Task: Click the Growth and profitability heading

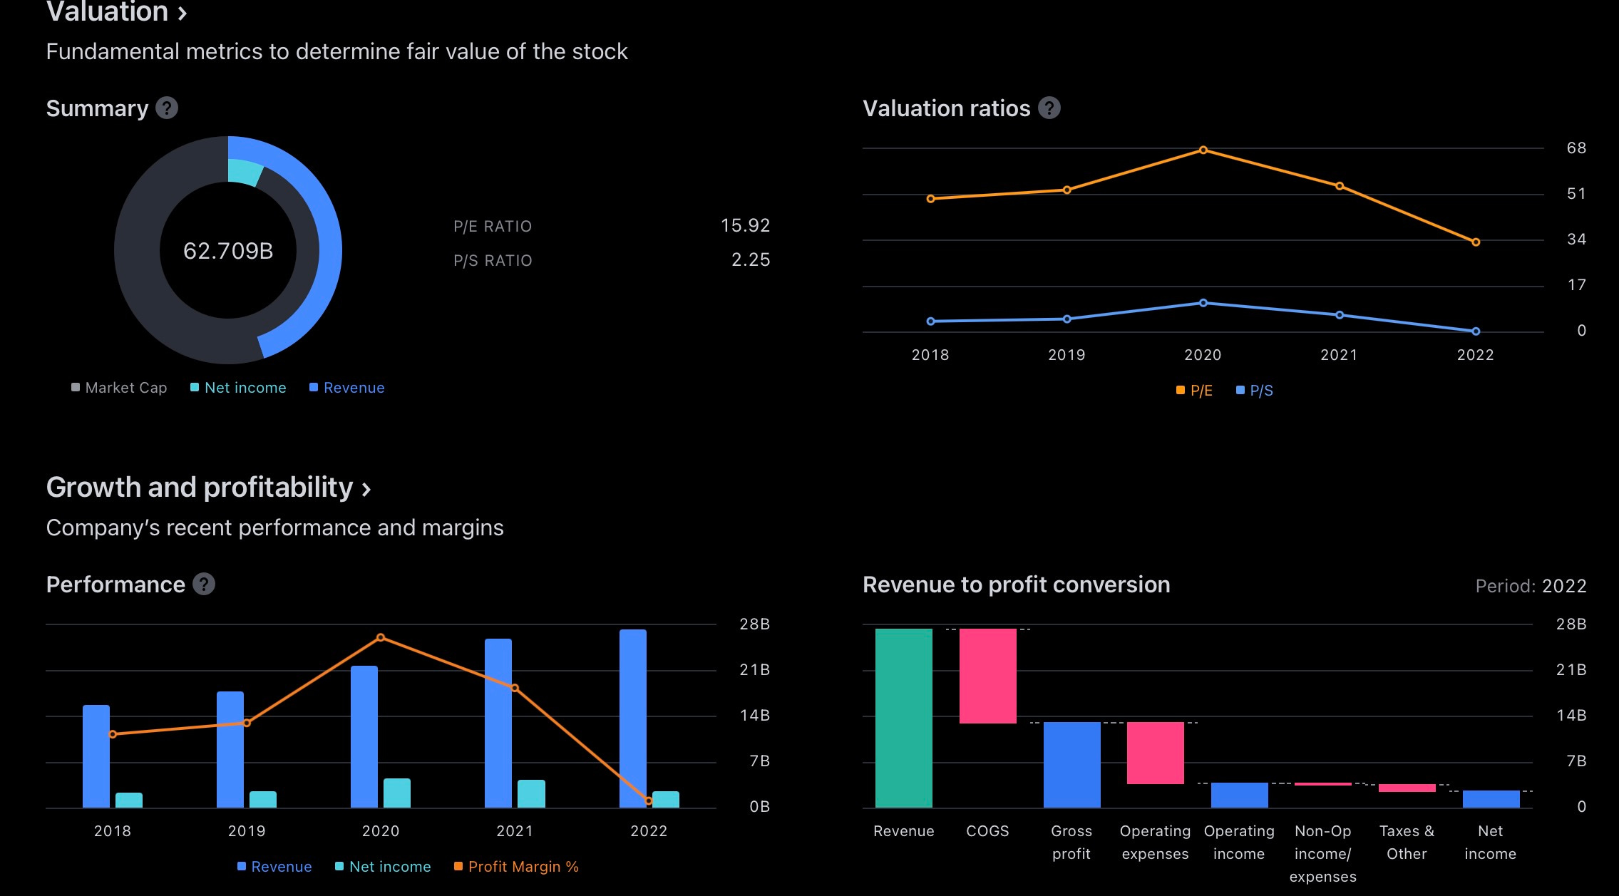Action: coord(200,488)
